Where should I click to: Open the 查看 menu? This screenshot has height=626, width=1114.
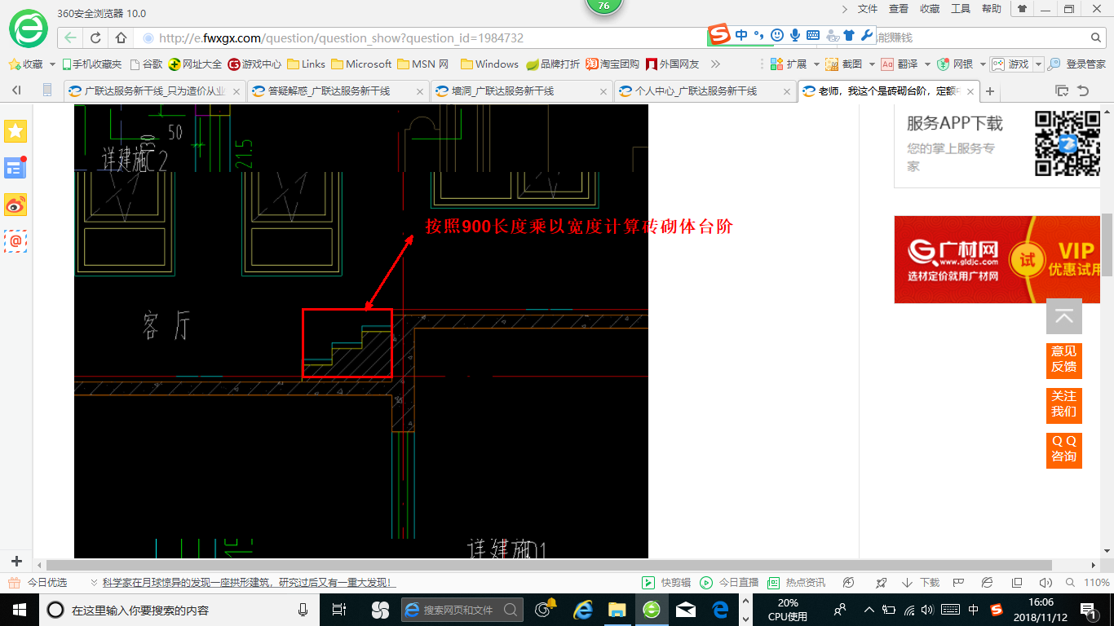[899, 9]
